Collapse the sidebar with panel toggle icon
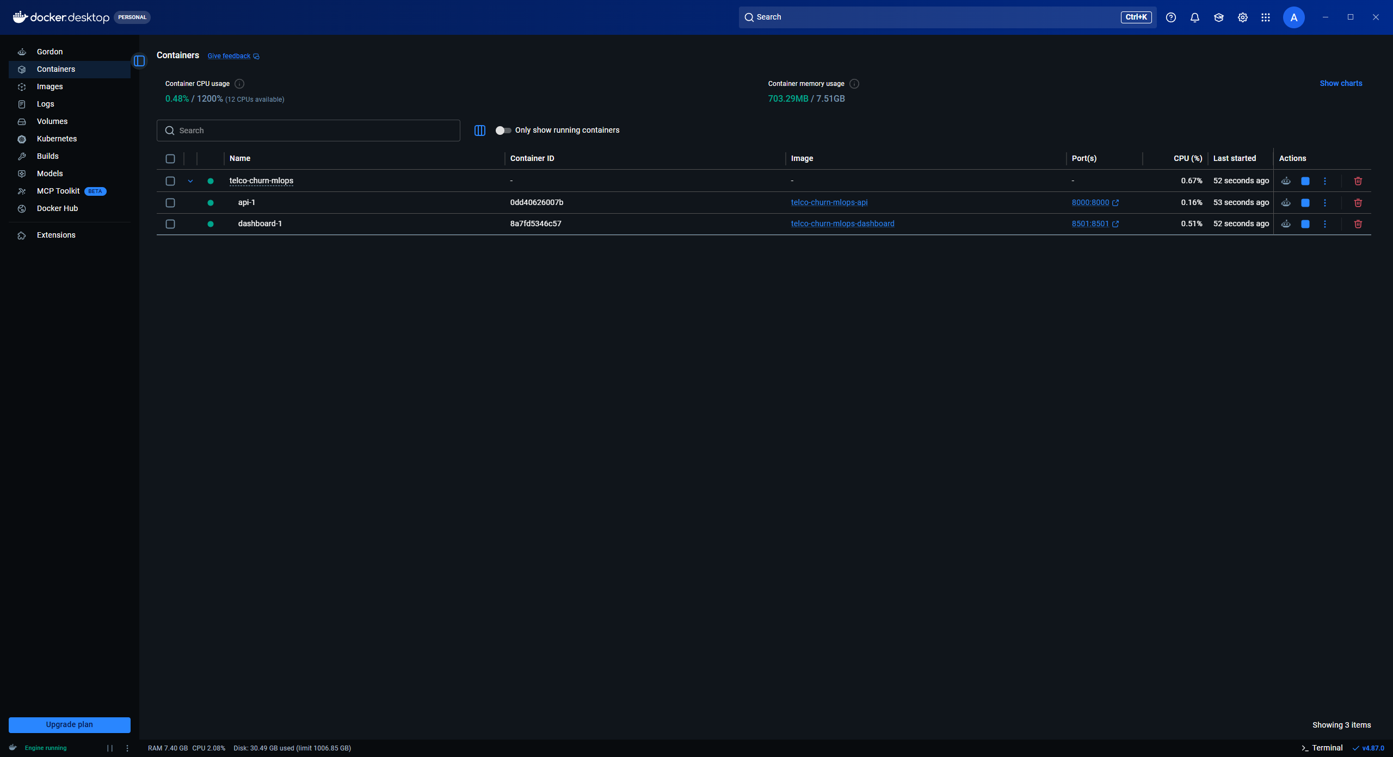The height and width of the screenshot is (757, 1393). [139, 61]
